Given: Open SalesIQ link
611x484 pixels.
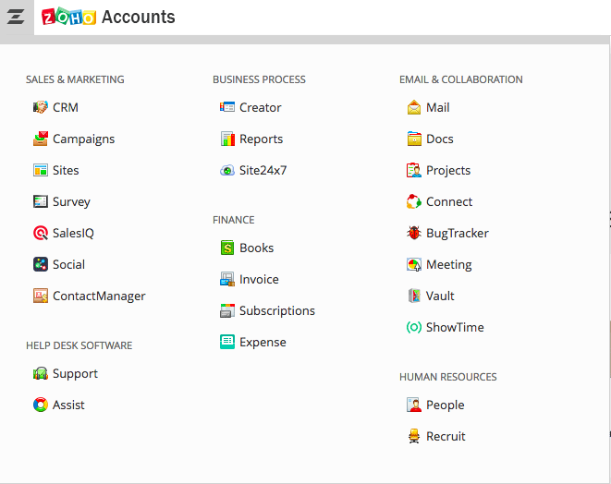Looking at the screenshot, I should (73, 234).
